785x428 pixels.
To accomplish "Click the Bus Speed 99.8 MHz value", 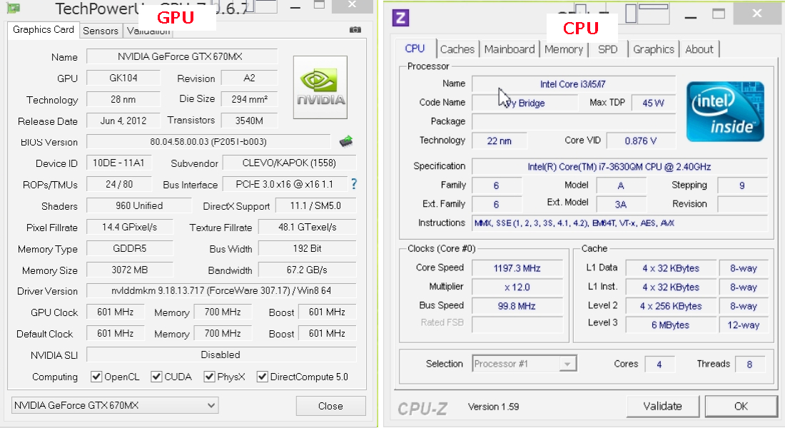I will click(517, 306).
